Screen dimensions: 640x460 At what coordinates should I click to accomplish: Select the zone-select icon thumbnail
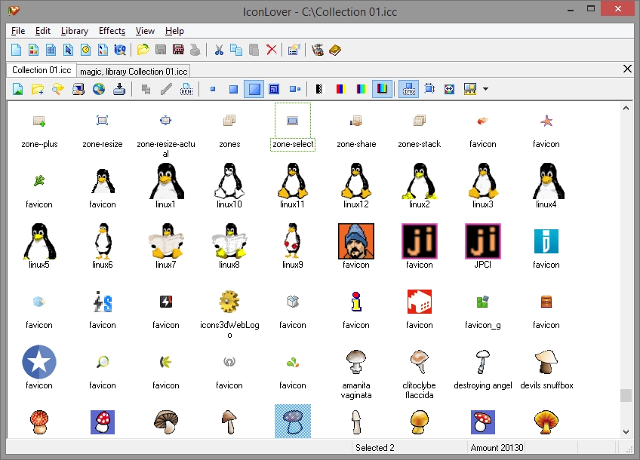[293, 121]
